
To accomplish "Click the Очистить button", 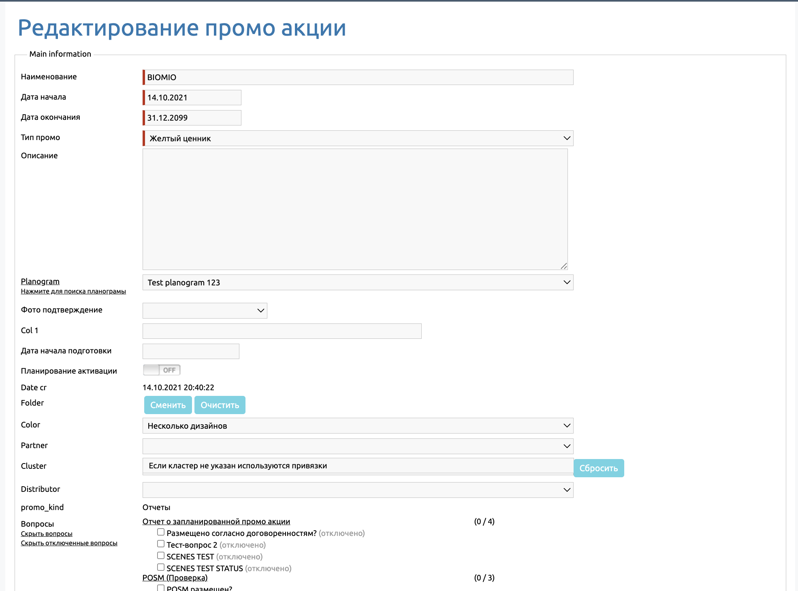I will click(x=220, y=405).
